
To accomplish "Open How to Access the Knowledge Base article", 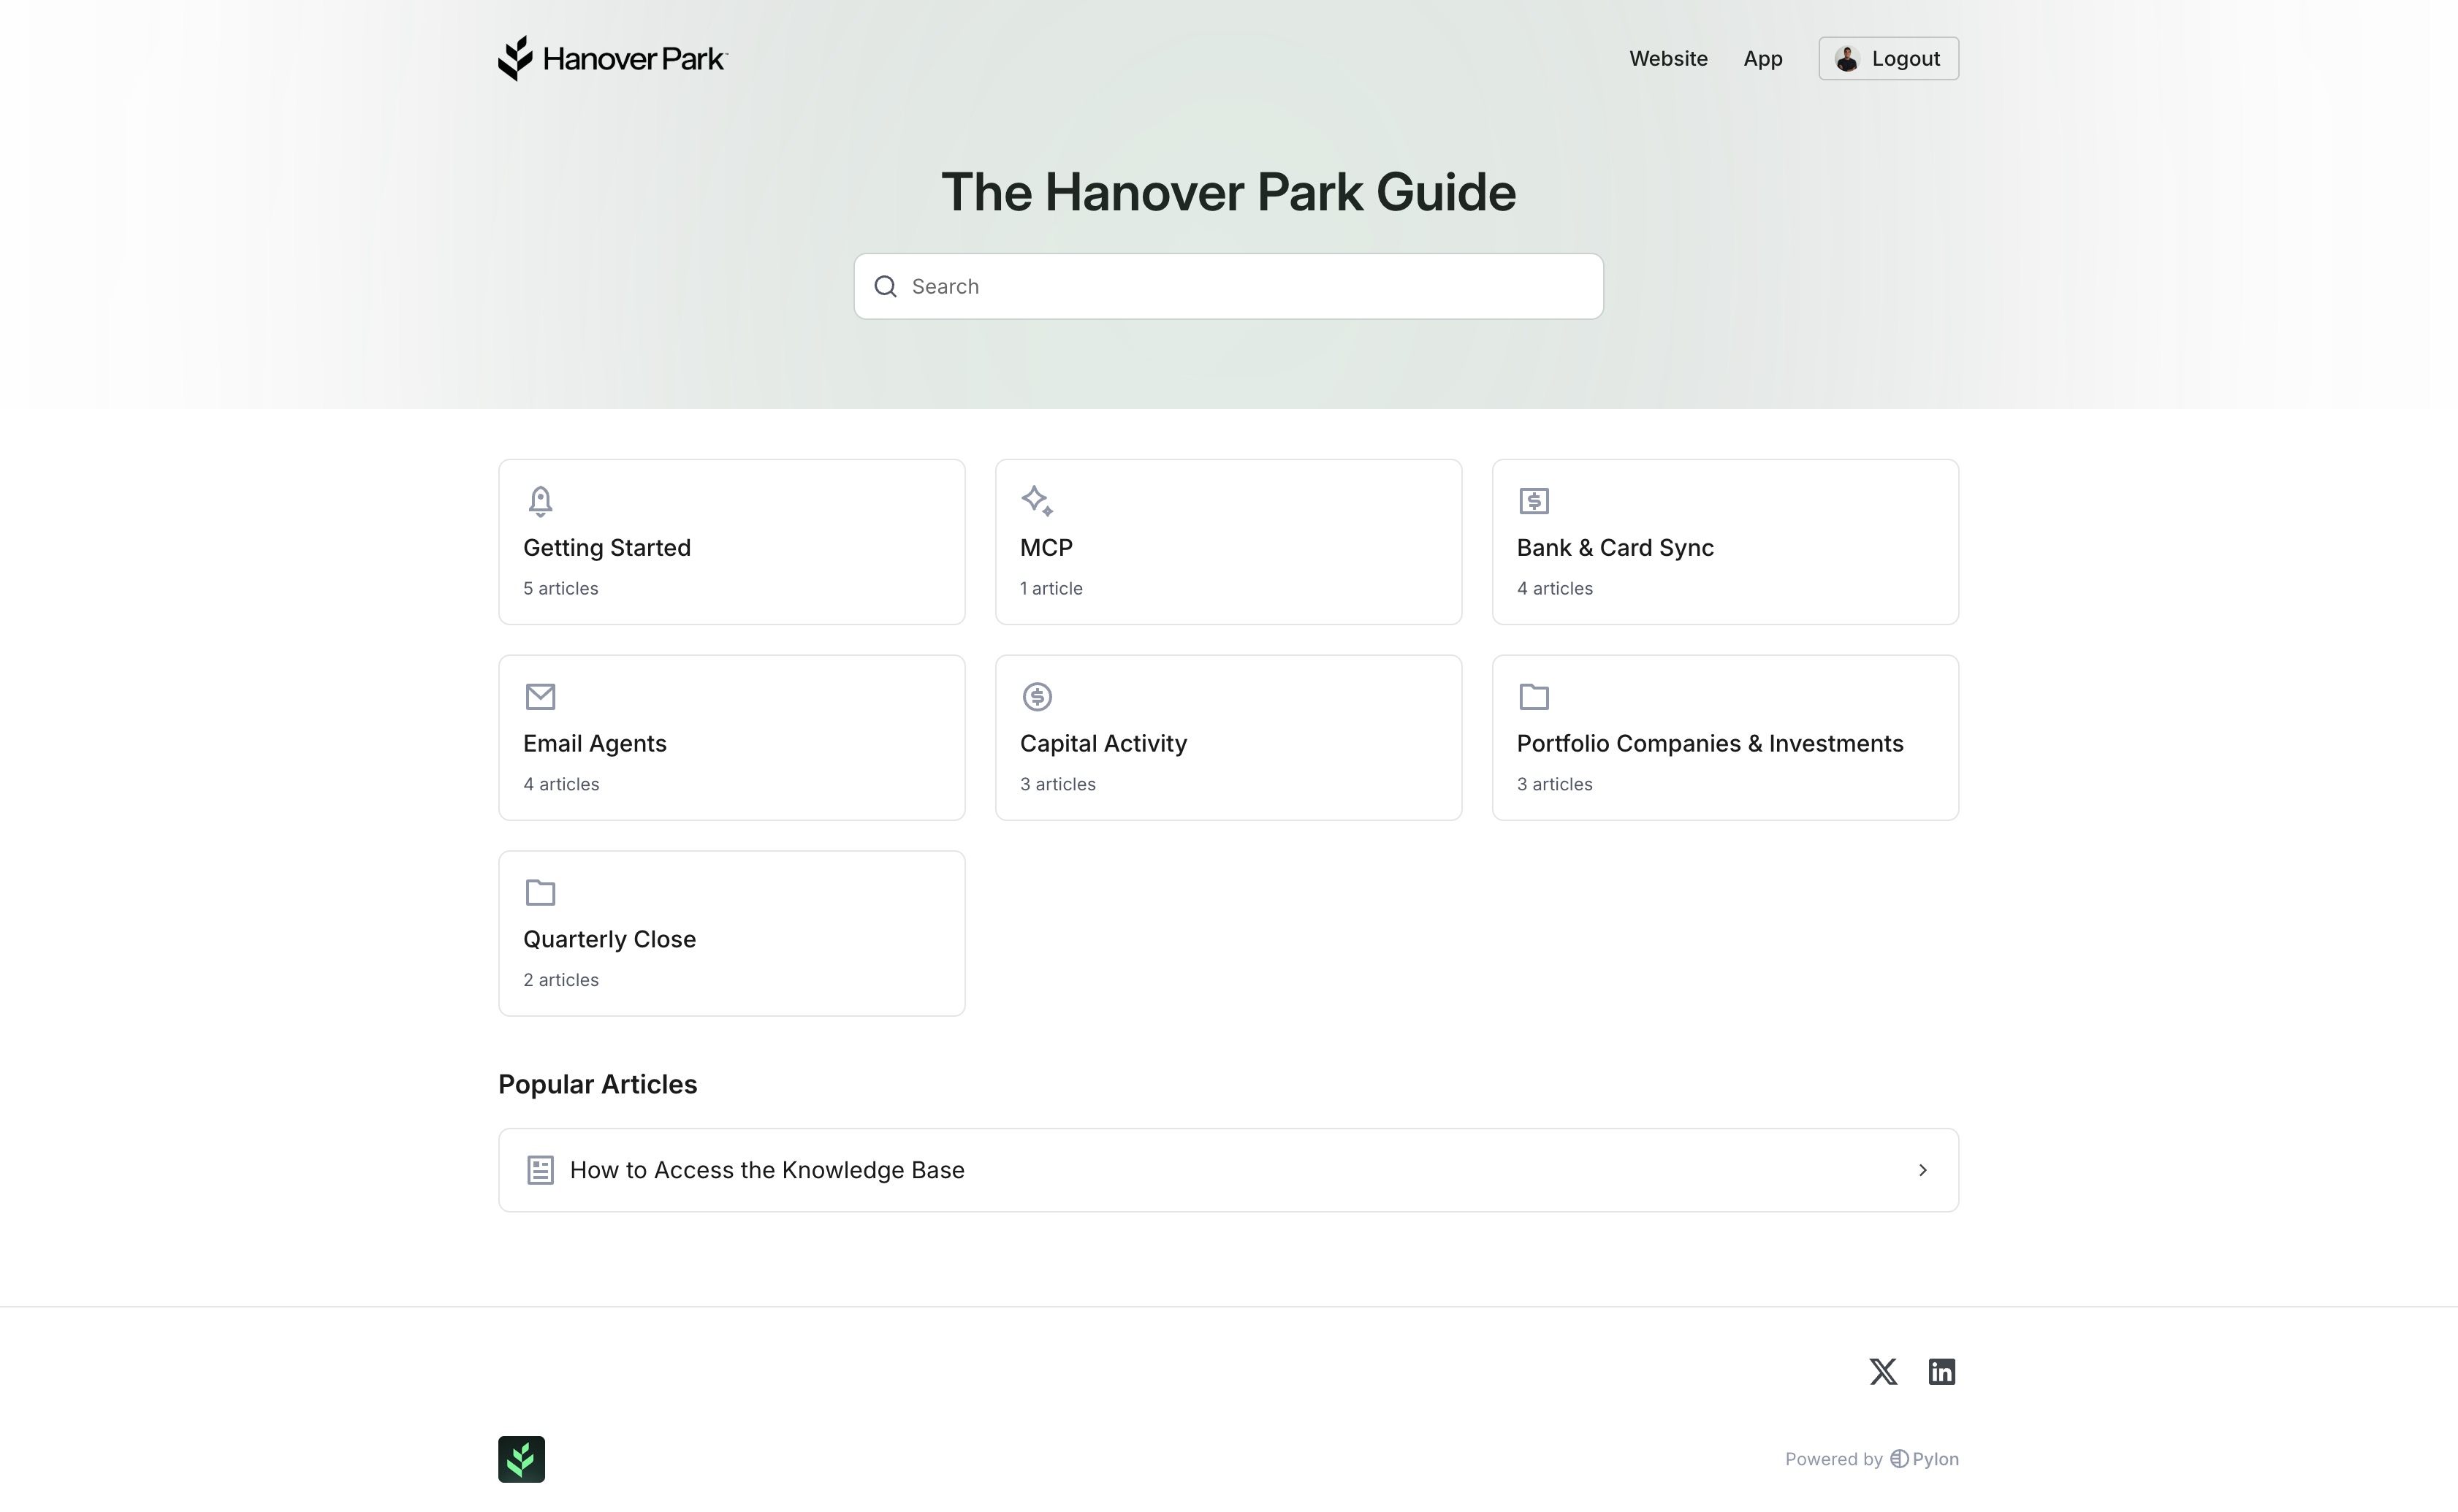I will (1228, 1170).
